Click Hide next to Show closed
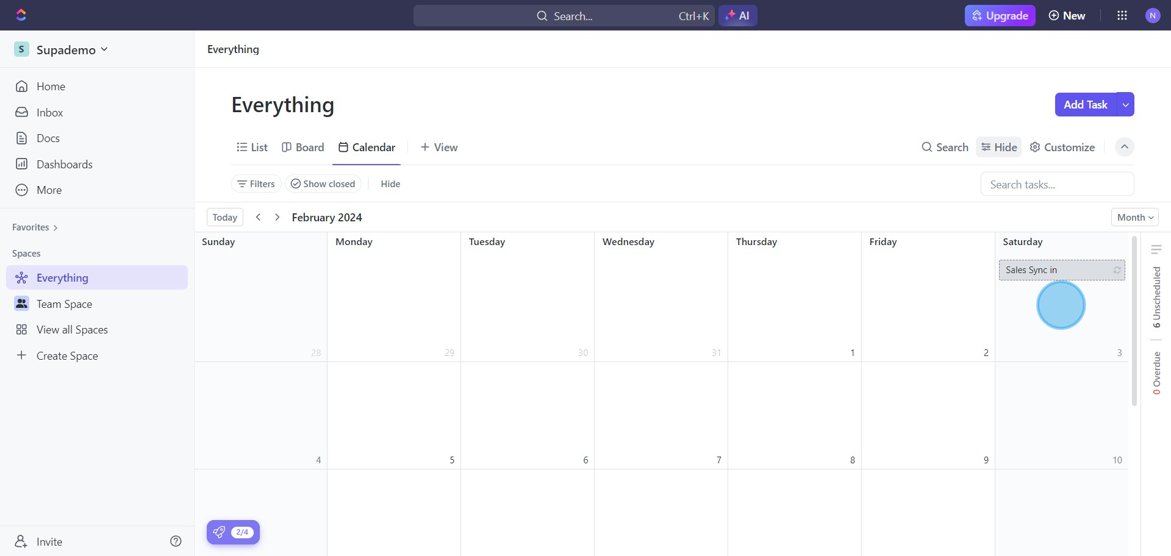 tap(390, 184)
